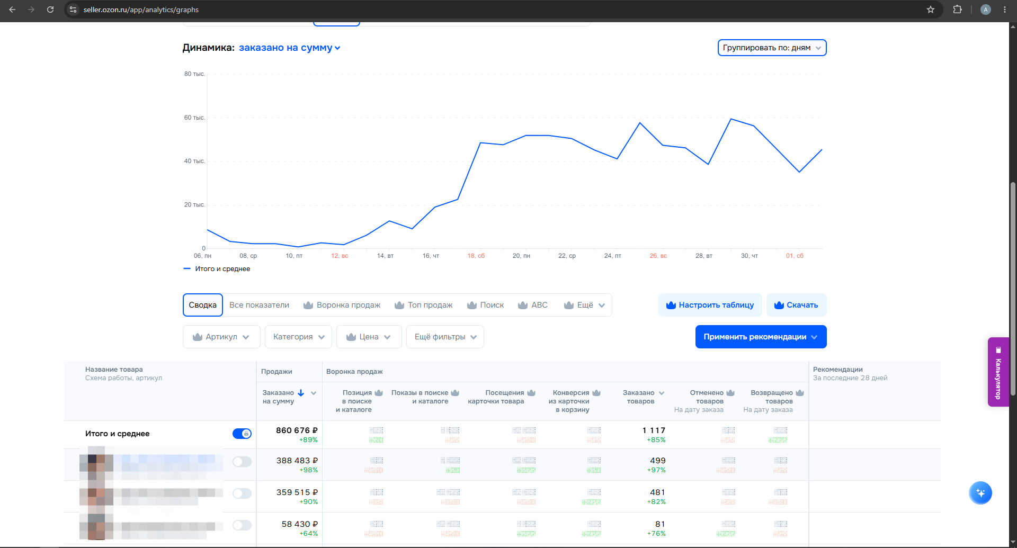Bookmark this page with the star icon
This screenshot has width=1017, height=548.
(x=930, y=10)
